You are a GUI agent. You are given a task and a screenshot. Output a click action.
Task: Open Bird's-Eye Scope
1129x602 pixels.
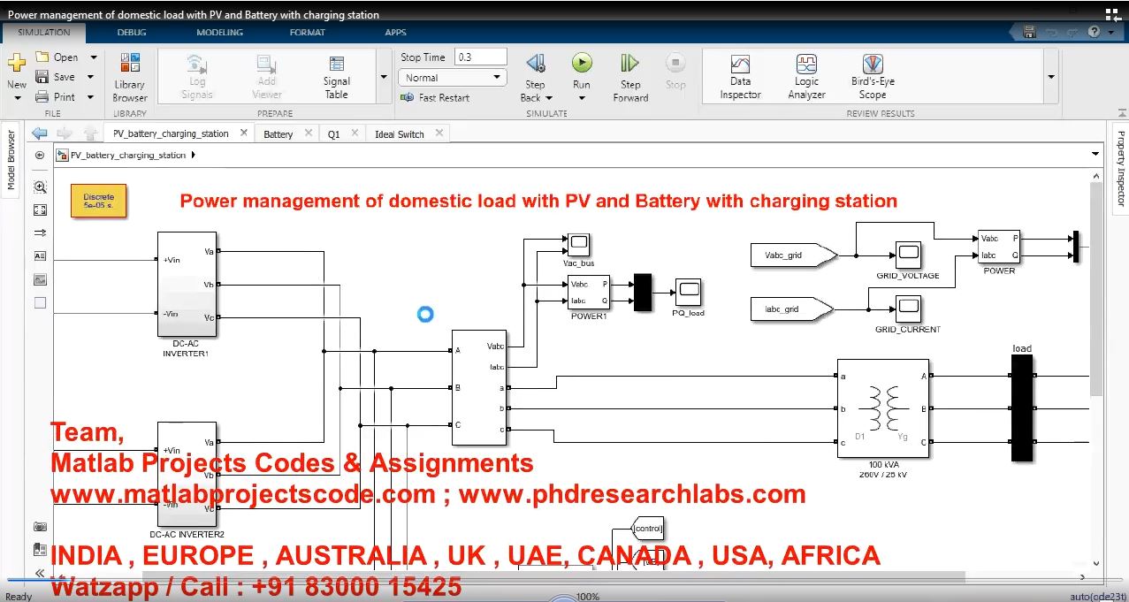[872, 76]
